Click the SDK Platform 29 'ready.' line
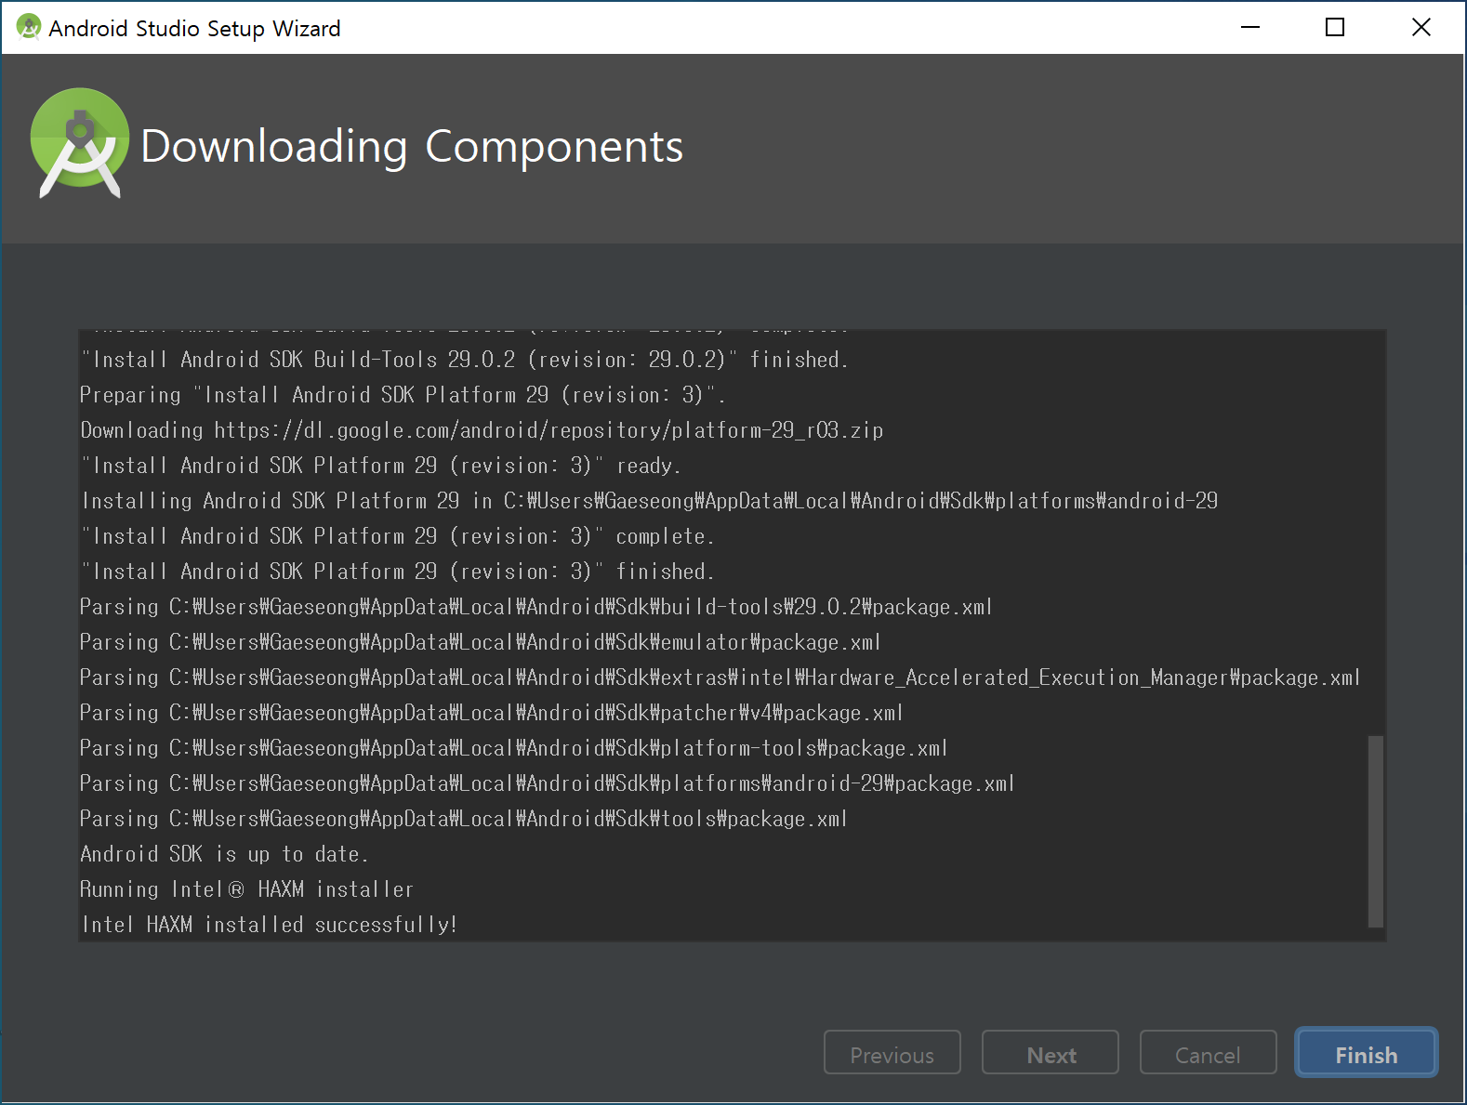 click(381, 466)
